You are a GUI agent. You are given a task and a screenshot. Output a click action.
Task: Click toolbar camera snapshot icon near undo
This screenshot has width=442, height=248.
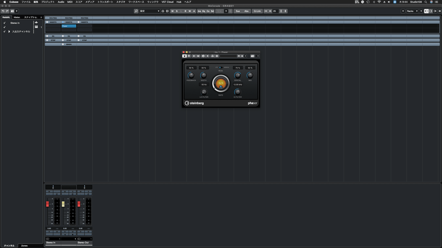point(12,11)
